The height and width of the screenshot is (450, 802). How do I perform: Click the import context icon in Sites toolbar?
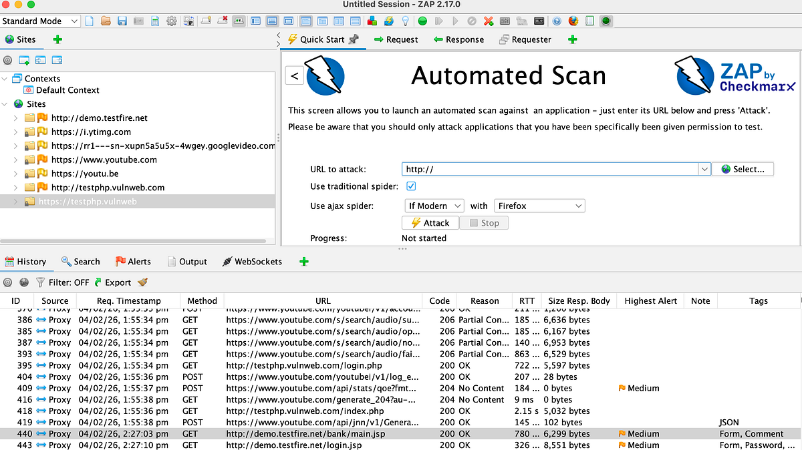coord(41,60)
